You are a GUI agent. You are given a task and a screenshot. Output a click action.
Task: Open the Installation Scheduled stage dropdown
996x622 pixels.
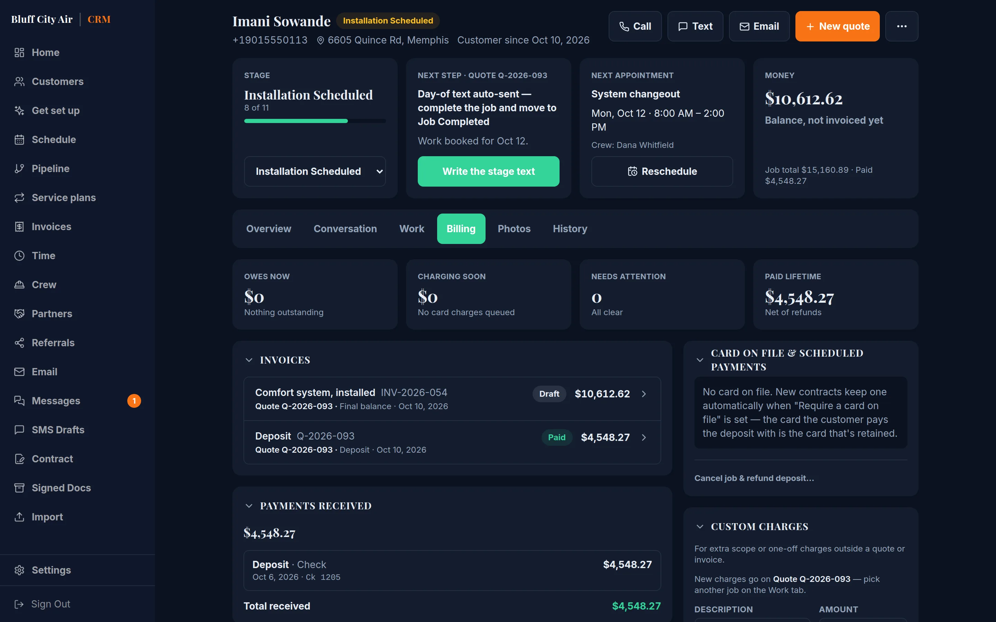[x=315, y=171]
